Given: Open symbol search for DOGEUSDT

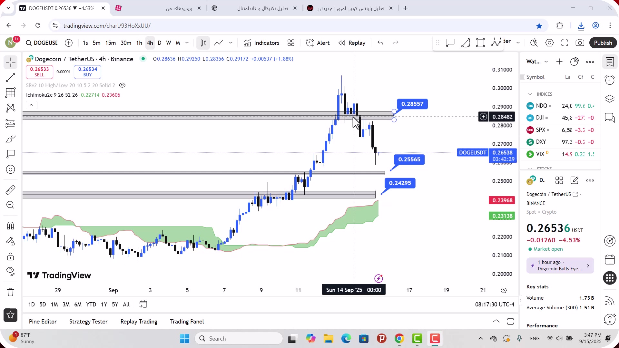Looking at the screenshot, I should [42, 43].
